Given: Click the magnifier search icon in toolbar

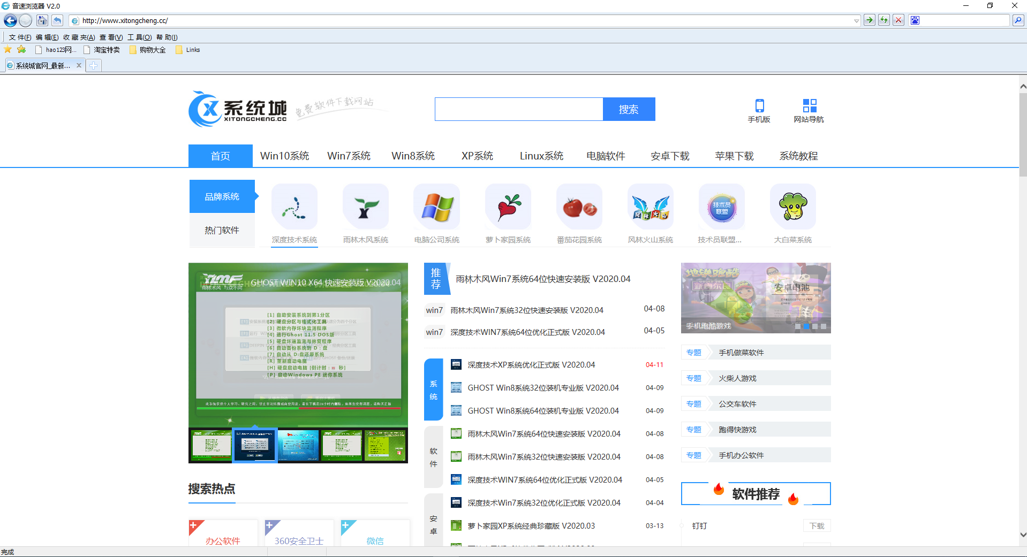Looking at the screenshot, I should 1018,20.
